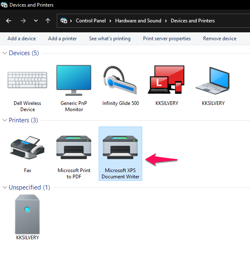Select the Microsoft Print to PDF icon
The height and width of the screenshot is (253, 250).
coord(74,147)
